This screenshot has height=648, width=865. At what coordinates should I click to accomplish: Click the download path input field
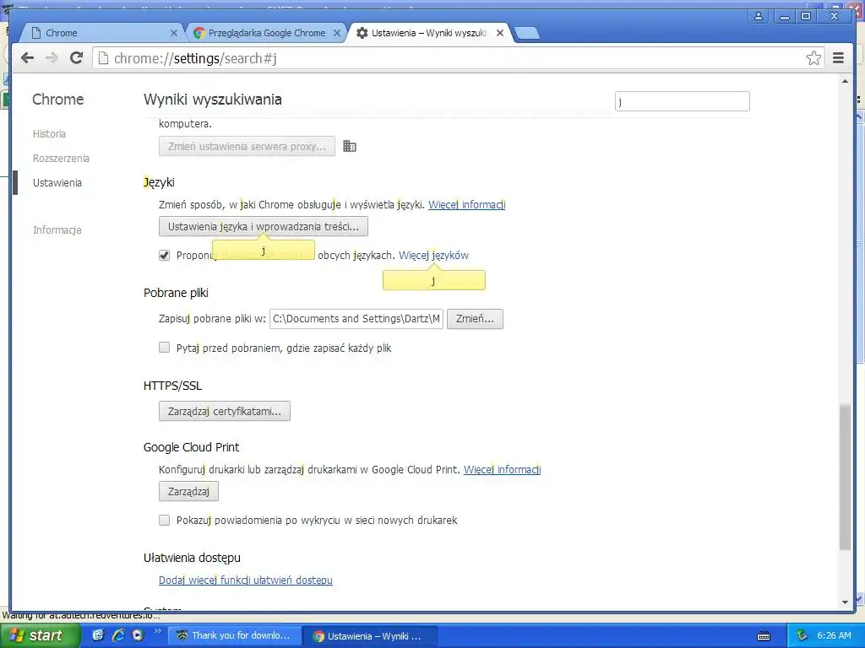tap(356, 319)
